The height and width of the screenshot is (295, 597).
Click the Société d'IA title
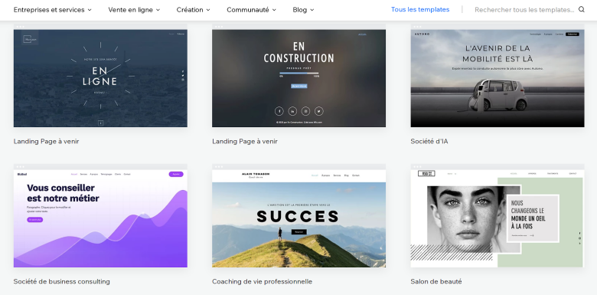(429, 142)
